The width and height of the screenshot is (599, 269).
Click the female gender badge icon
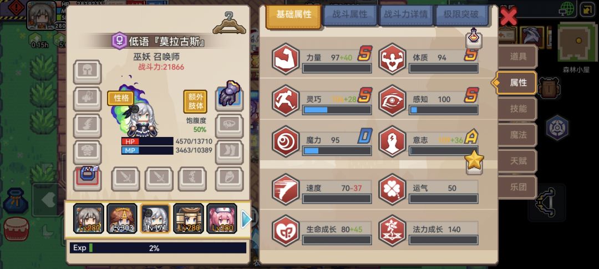coord(119,41)
